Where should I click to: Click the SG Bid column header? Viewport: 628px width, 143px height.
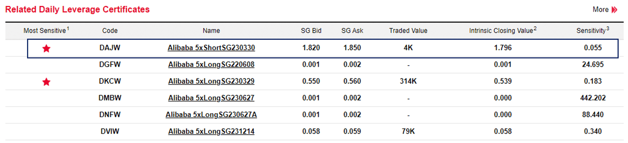tap(311, 30)
